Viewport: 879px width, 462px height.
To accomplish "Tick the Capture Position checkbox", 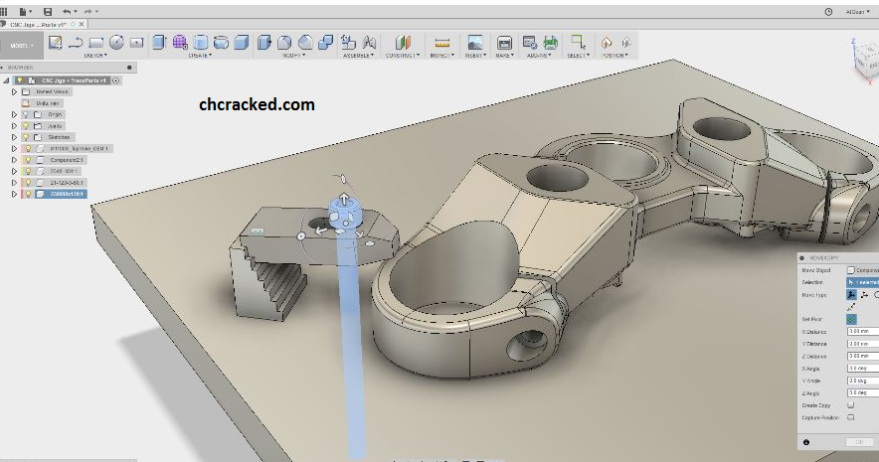I will pos(851,417).
